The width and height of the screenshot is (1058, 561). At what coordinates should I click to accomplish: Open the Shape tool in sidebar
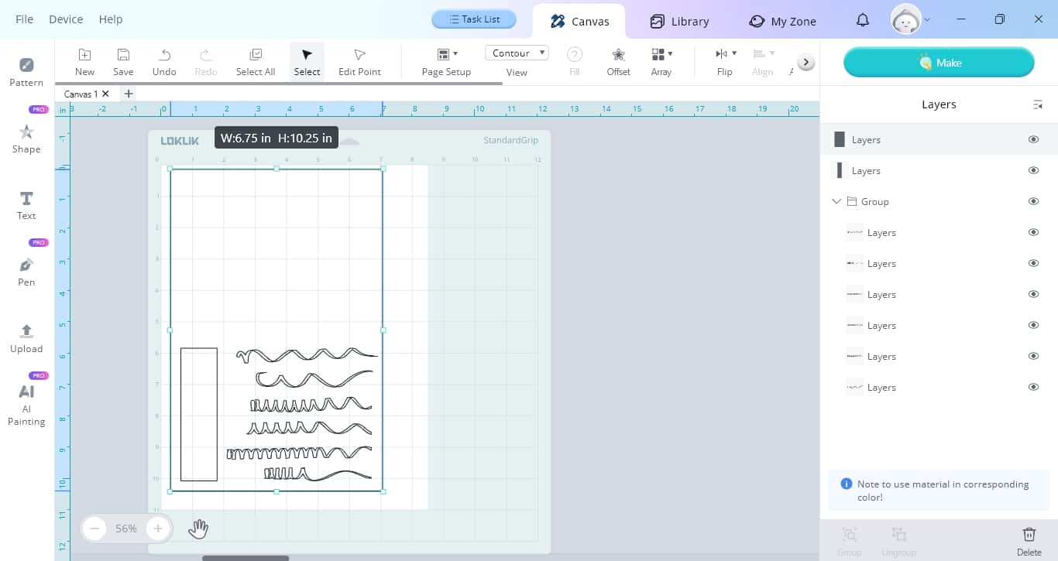pyautogui.click(x=26, y=139)
